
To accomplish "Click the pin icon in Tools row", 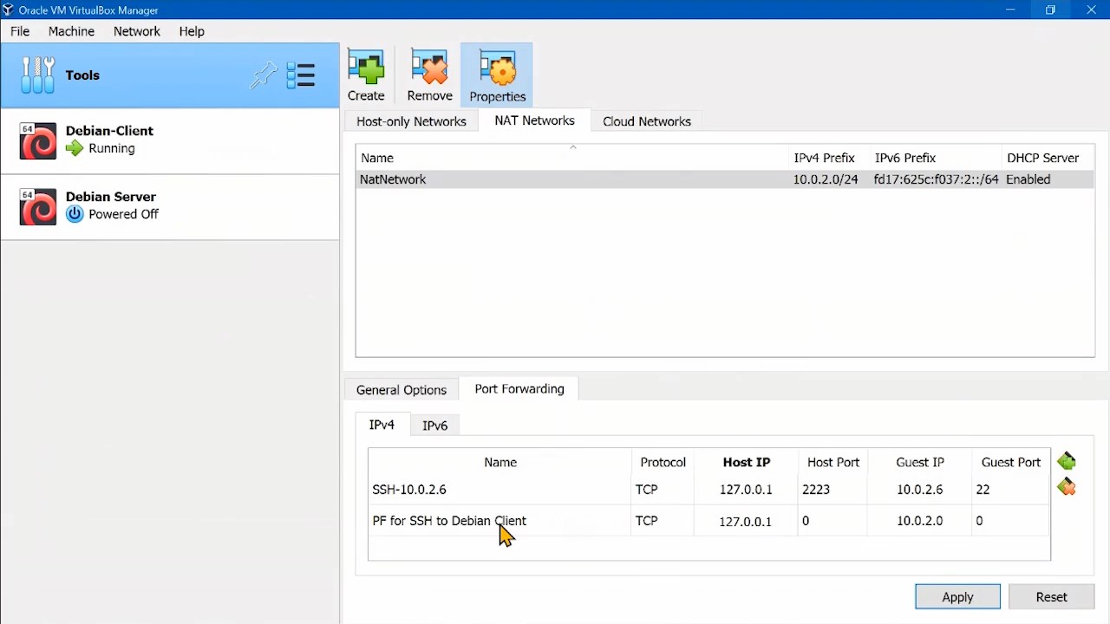I will [x=264, y=75].
